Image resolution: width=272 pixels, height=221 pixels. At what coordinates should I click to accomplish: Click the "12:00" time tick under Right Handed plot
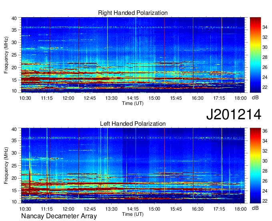click(x=68, y=98)
